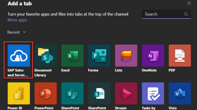Click the PDF label text
This screenshot has width=197, height=110.
point(172,70)
